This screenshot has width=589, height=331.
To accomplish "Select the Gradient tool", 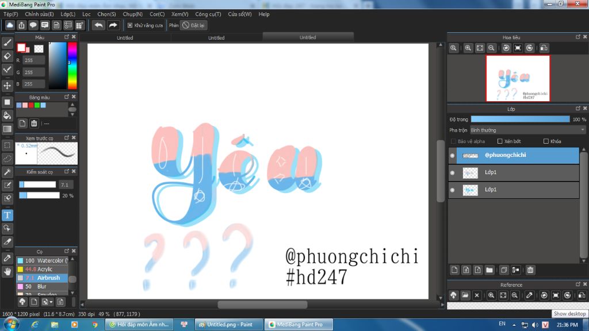I will click(x=7, y=129).
